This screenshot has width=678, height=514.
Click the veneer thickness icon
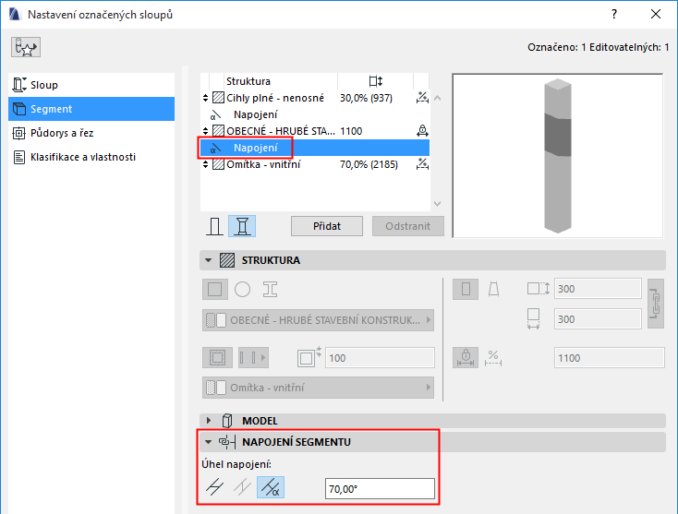pos(309,358)
